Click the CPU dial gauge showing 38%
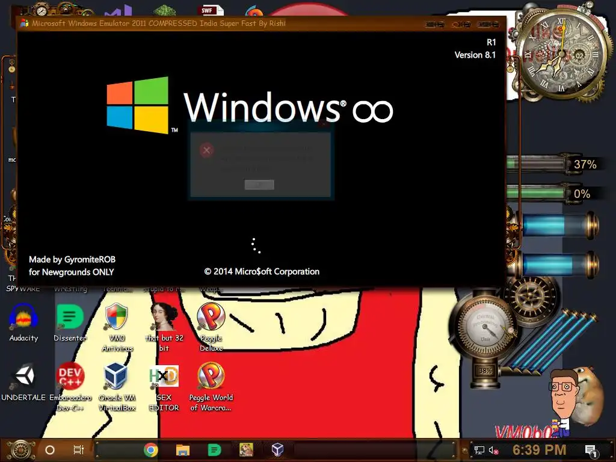The height and width of the screenshot is (462, 616). coord(485,328)
